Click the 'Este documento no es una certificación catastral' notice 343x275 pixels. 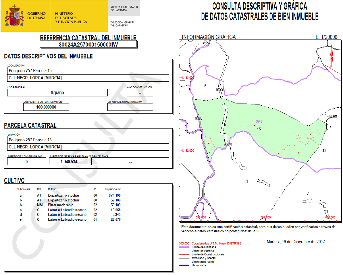tap(259, 229)
